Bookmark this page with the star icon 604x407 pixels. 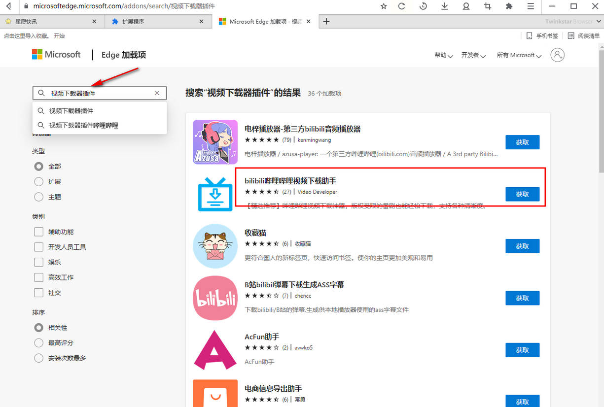point(384,6)
